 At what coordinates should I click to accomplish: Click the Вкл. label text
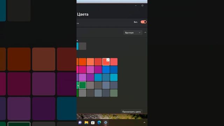tap(136, 22)
